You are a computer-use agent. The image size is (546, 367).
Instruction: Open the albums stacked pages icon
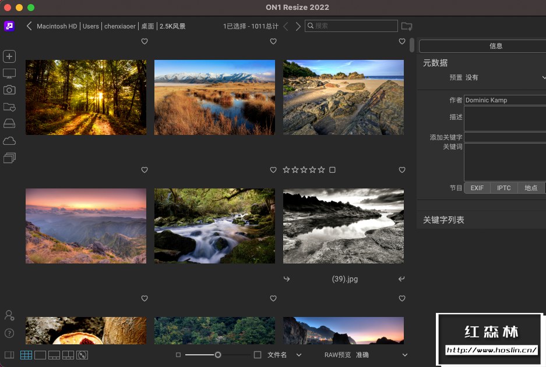pyautogui.click(x=9, y=158)
